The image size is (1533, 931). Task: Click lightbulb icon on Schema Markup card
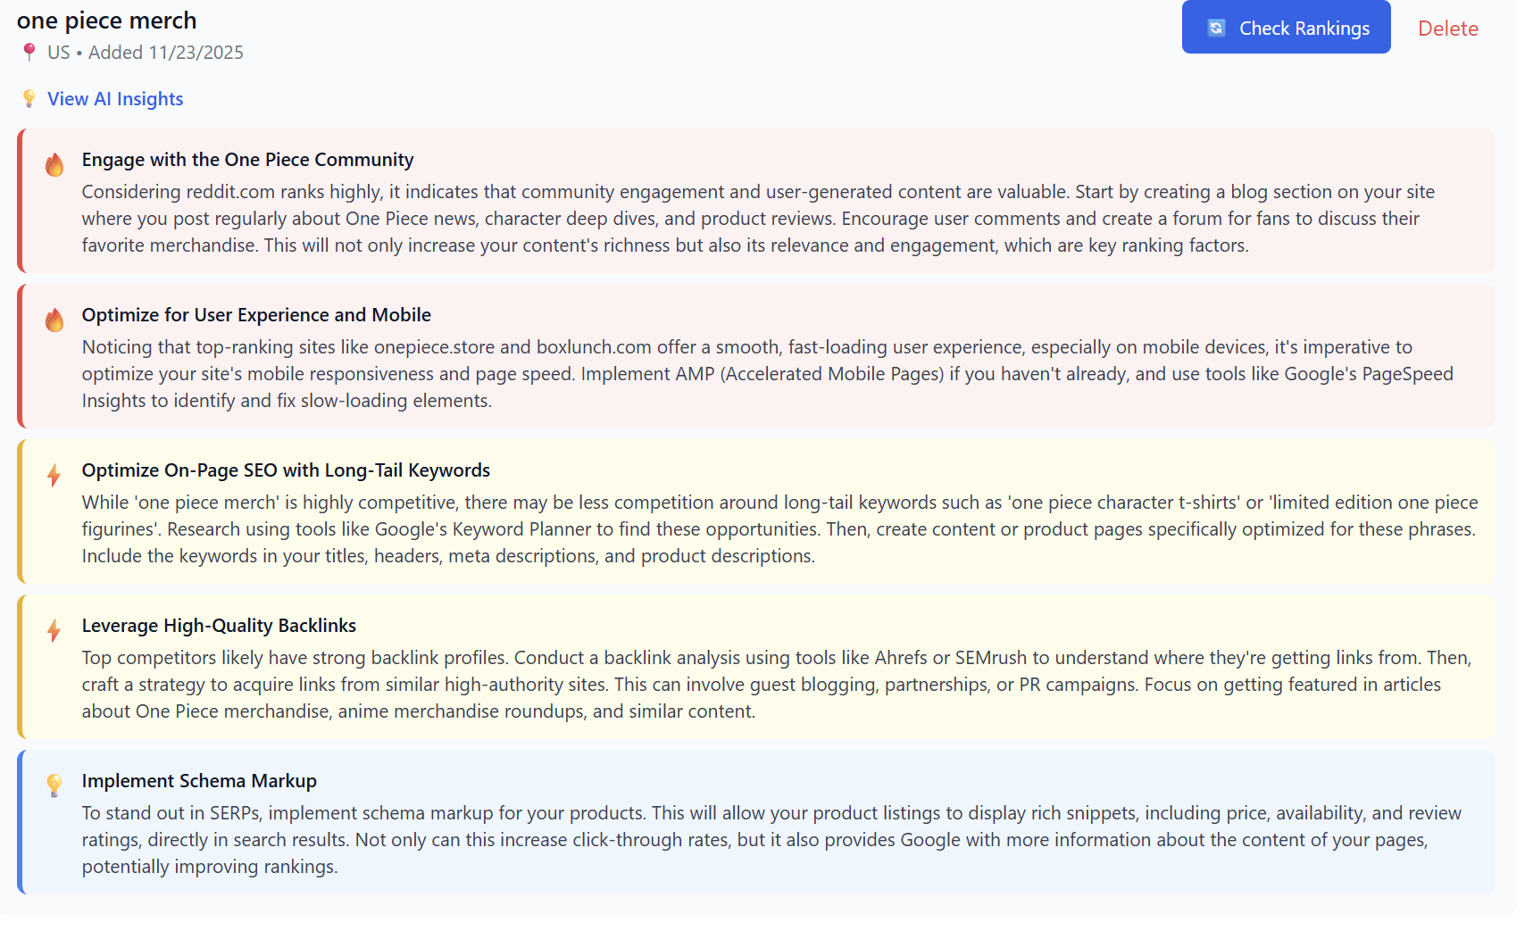[x=54, y=786]
